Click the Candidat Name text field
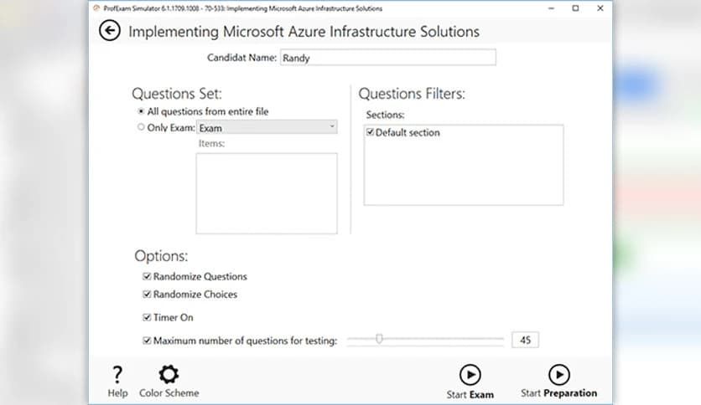The width and height of the screenshot is (701, 405). click(387, 58)
